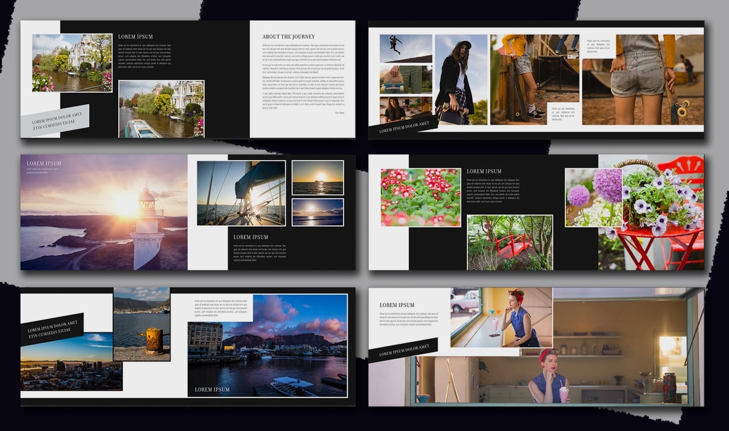Click the 'LOREM IPSUM DOLOR AMET' banner on the diner slide
This screenshot has height=431, width=729.
click(x=405, y=349)
